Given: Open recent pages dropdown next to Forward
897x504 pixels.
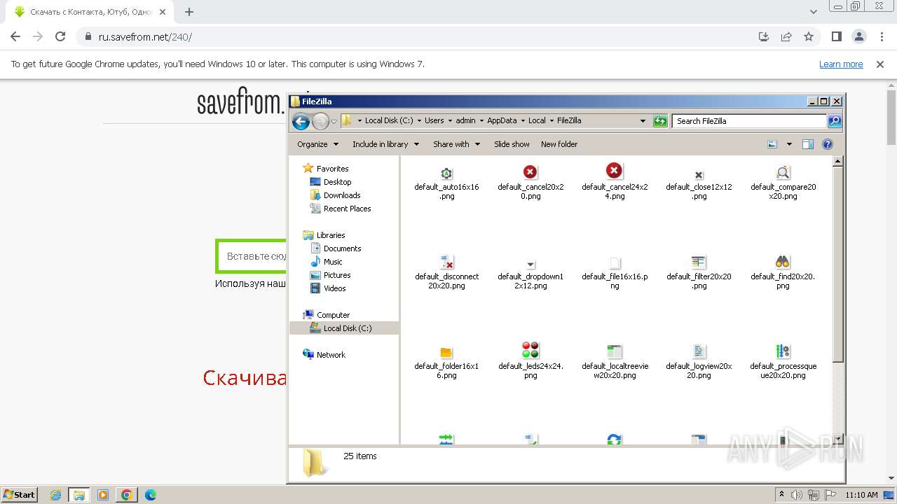Looking at the screenshot, I should click(x=334, y=121).
